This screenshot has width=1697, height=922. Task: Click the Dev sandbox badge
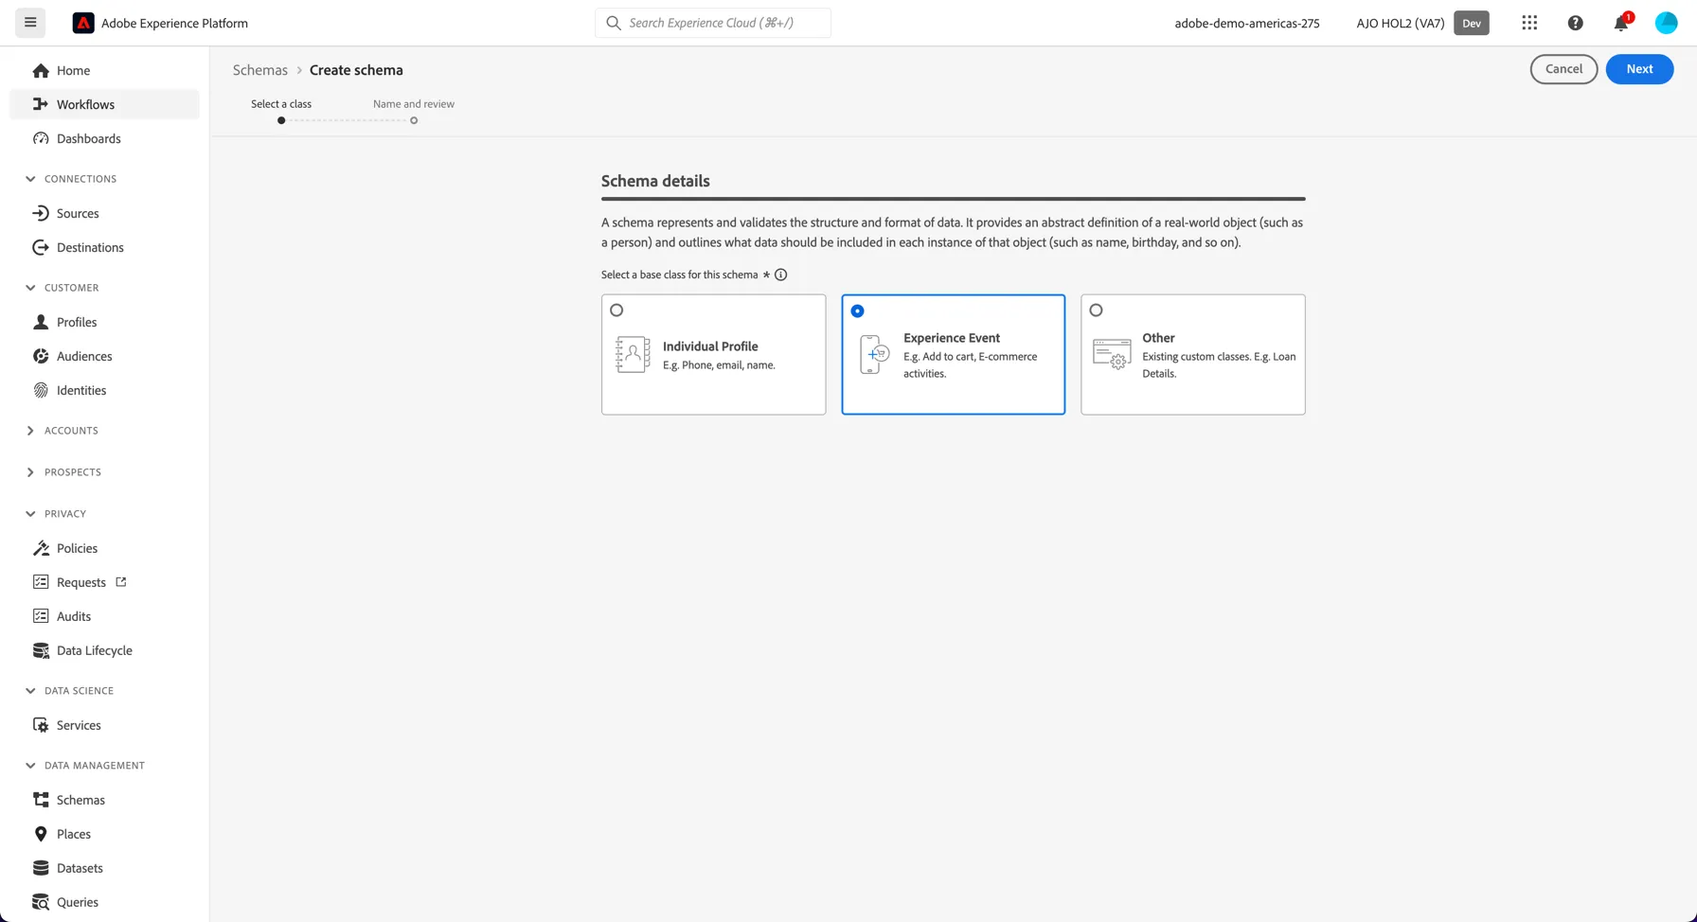[x=1472, y=23]
